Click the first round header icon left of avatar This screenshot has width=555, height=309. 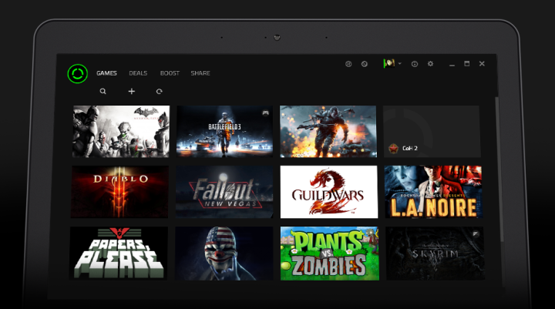tap(348, 64)
